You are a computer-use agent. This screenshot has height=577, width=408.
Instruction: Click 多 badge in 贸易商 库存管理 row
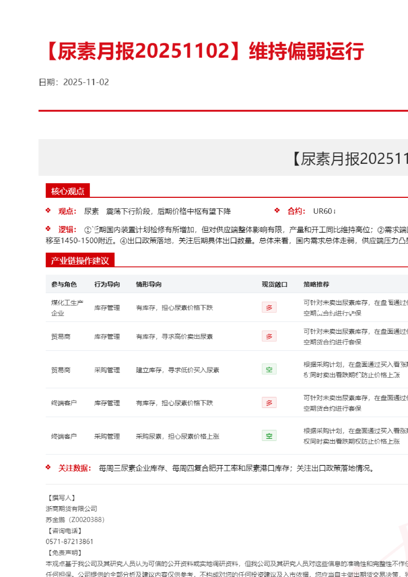[269, 336]
